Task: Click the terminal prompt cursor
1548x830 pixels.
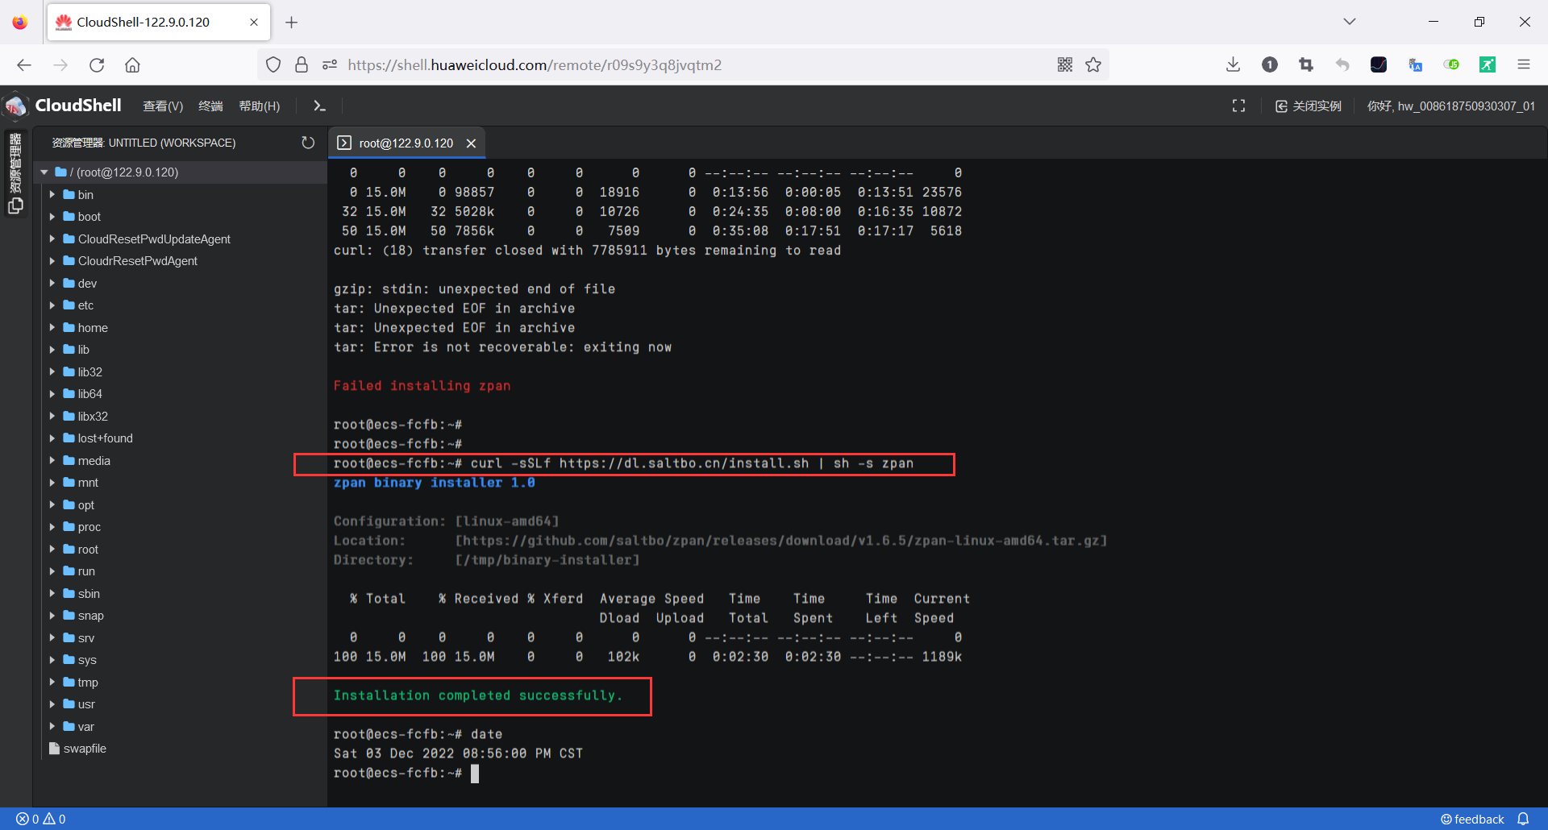Action: click(475, 774)
